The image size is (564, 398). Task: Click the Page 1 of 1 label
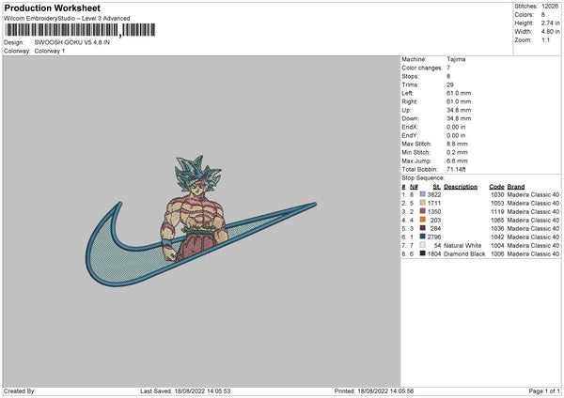pyautogui.click(x=544, y=390)
